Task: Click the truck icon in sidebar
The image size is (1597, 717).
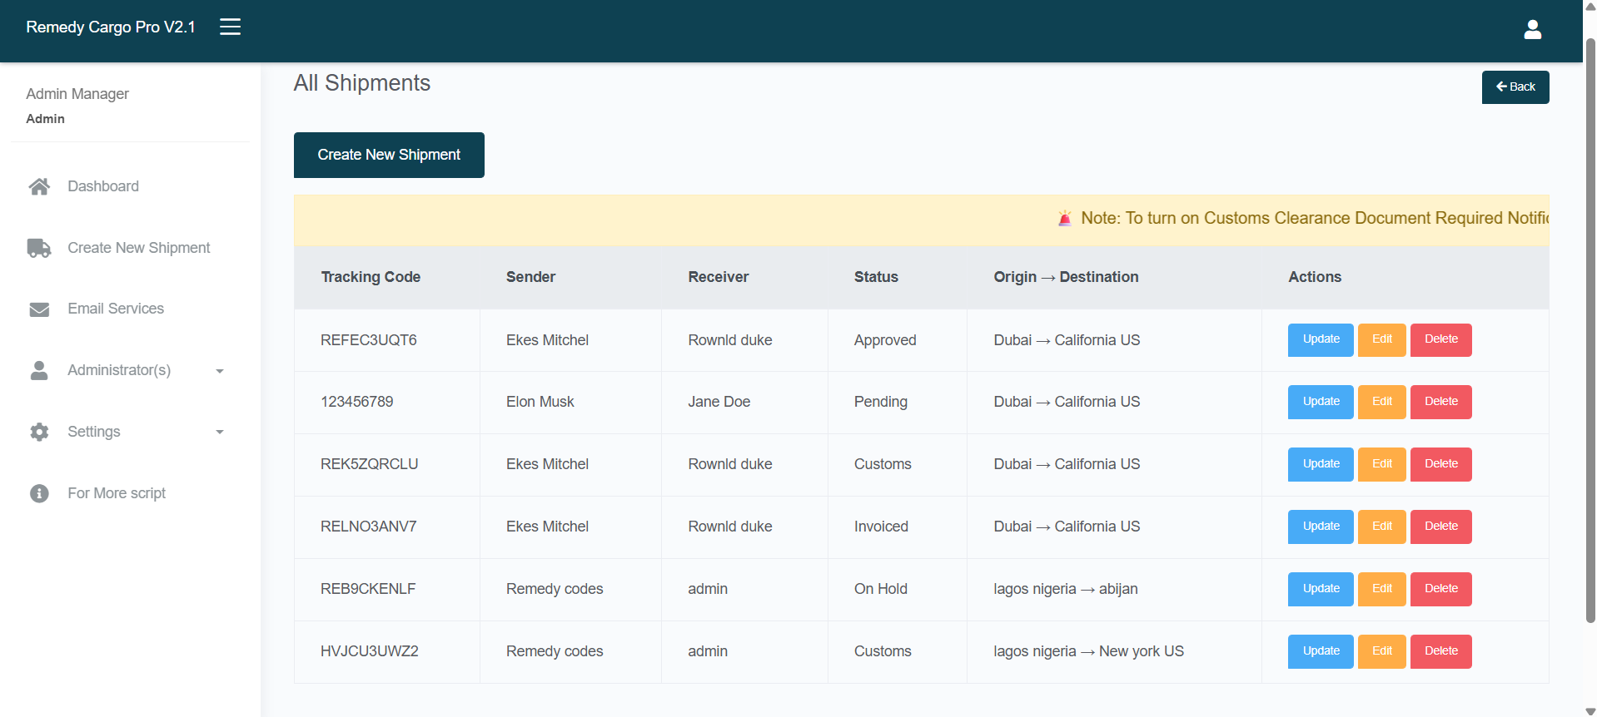Action: (x=39, y=248)
